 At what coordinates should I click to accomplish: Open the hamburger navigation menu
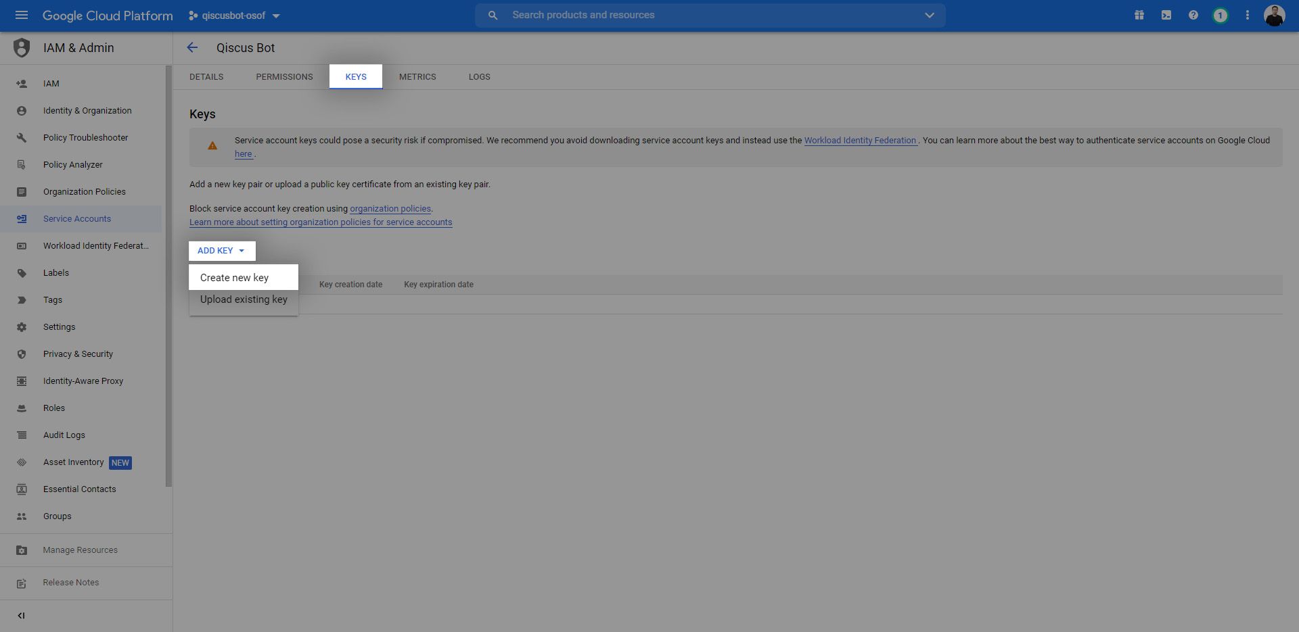(x=22, y=15)
